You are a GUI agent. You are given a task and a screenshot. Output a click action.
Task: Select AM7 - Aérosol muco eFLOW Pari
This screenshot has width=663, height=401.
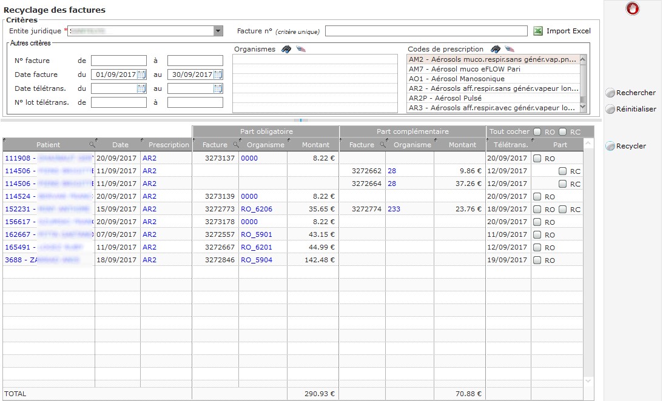493,69
